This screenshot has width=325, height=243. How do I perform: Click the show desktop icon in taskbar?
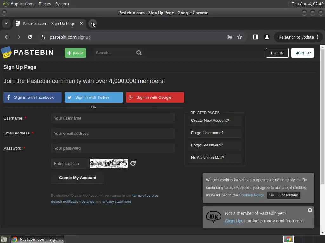coord(4,239)
